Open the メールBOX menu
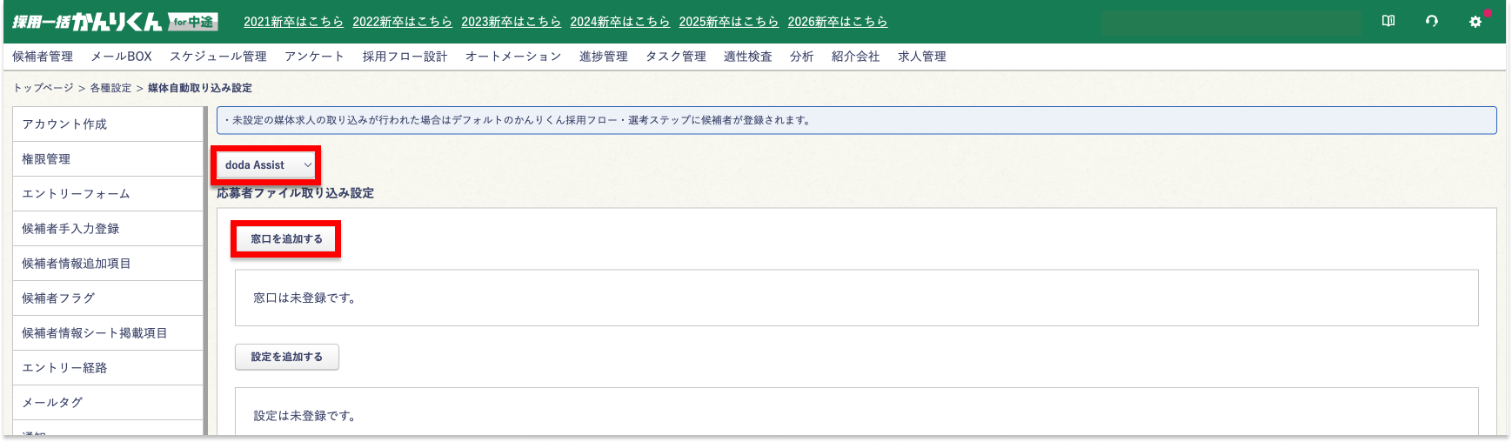 coord(121,57)
